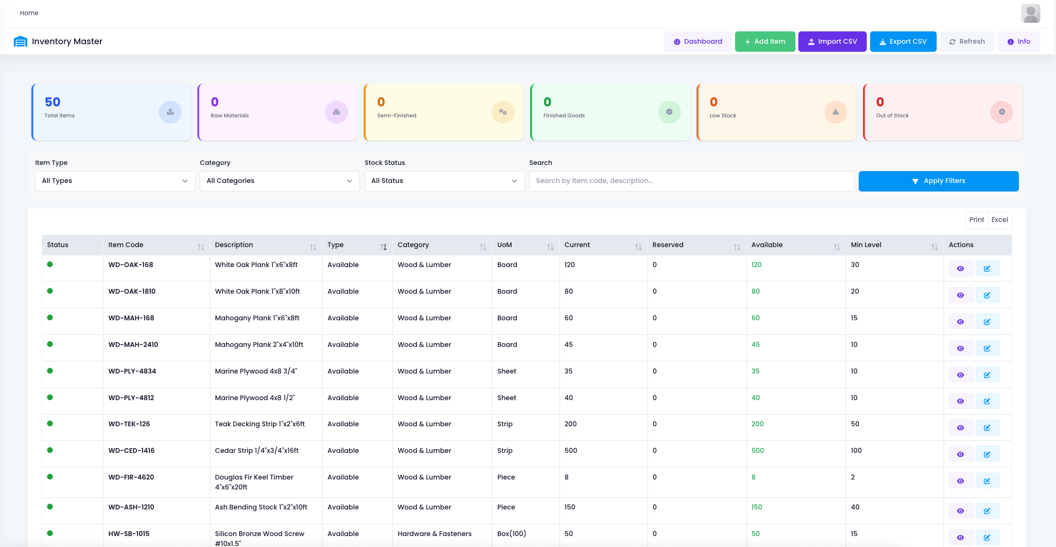Expand the All Categories dropdown

(x=280, y=181)
